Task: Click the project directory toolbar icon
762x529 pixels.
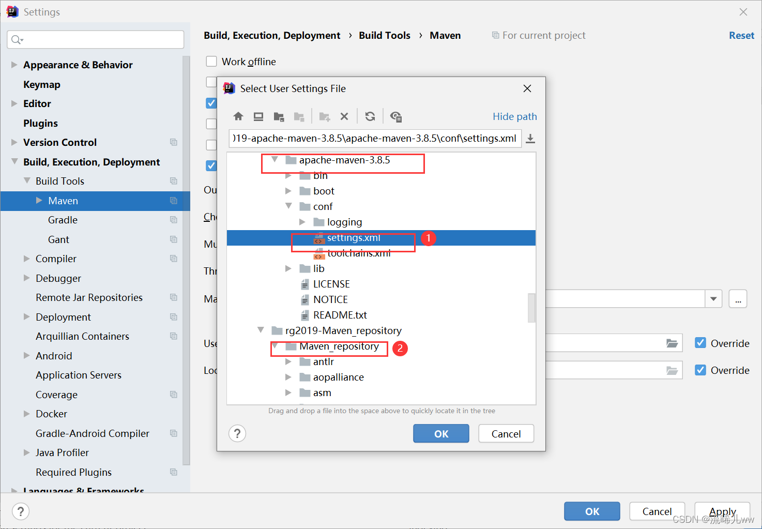Action: tap(279, 116)
